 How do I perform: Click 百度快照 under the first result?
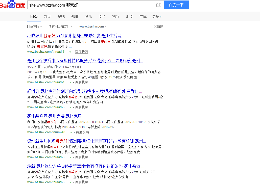81,51
